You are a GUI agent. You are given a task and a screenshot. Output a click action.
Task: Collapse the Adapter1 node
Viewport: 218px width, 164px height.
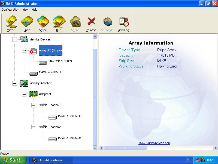pos(24,94)
